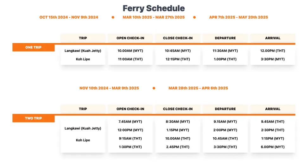Open the NOV 10th 2024 - MAR 9th 2025 range
The image size is (304, 162).
pos(109,88)
